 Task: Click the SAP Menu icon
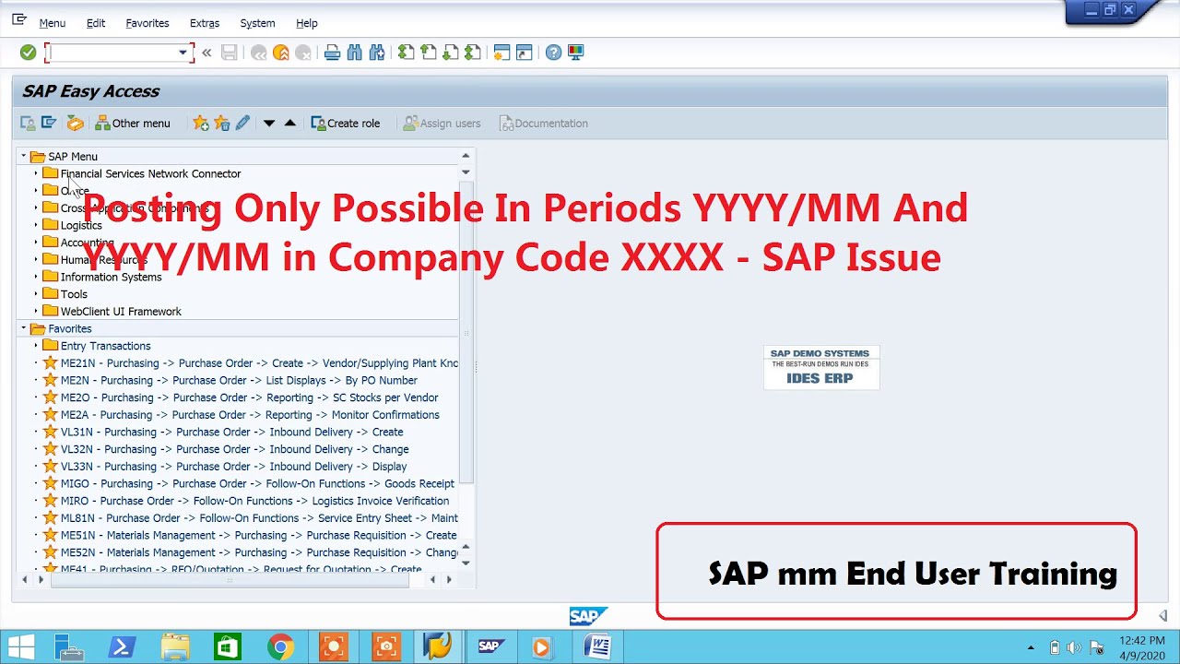click(x=49, y=123)
